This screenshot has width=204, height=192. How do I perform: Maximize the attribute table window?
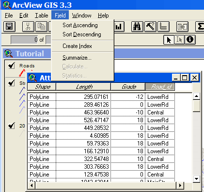click(x=185, y=78)
